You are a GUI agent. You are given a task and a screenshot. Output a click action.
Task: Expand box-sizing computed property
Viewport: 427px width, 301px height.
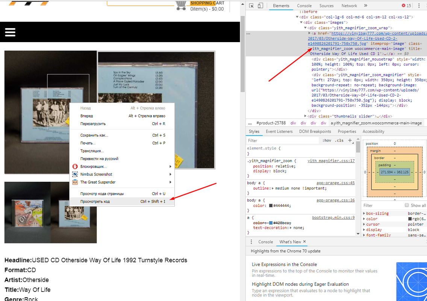click(x=364, y=213)
